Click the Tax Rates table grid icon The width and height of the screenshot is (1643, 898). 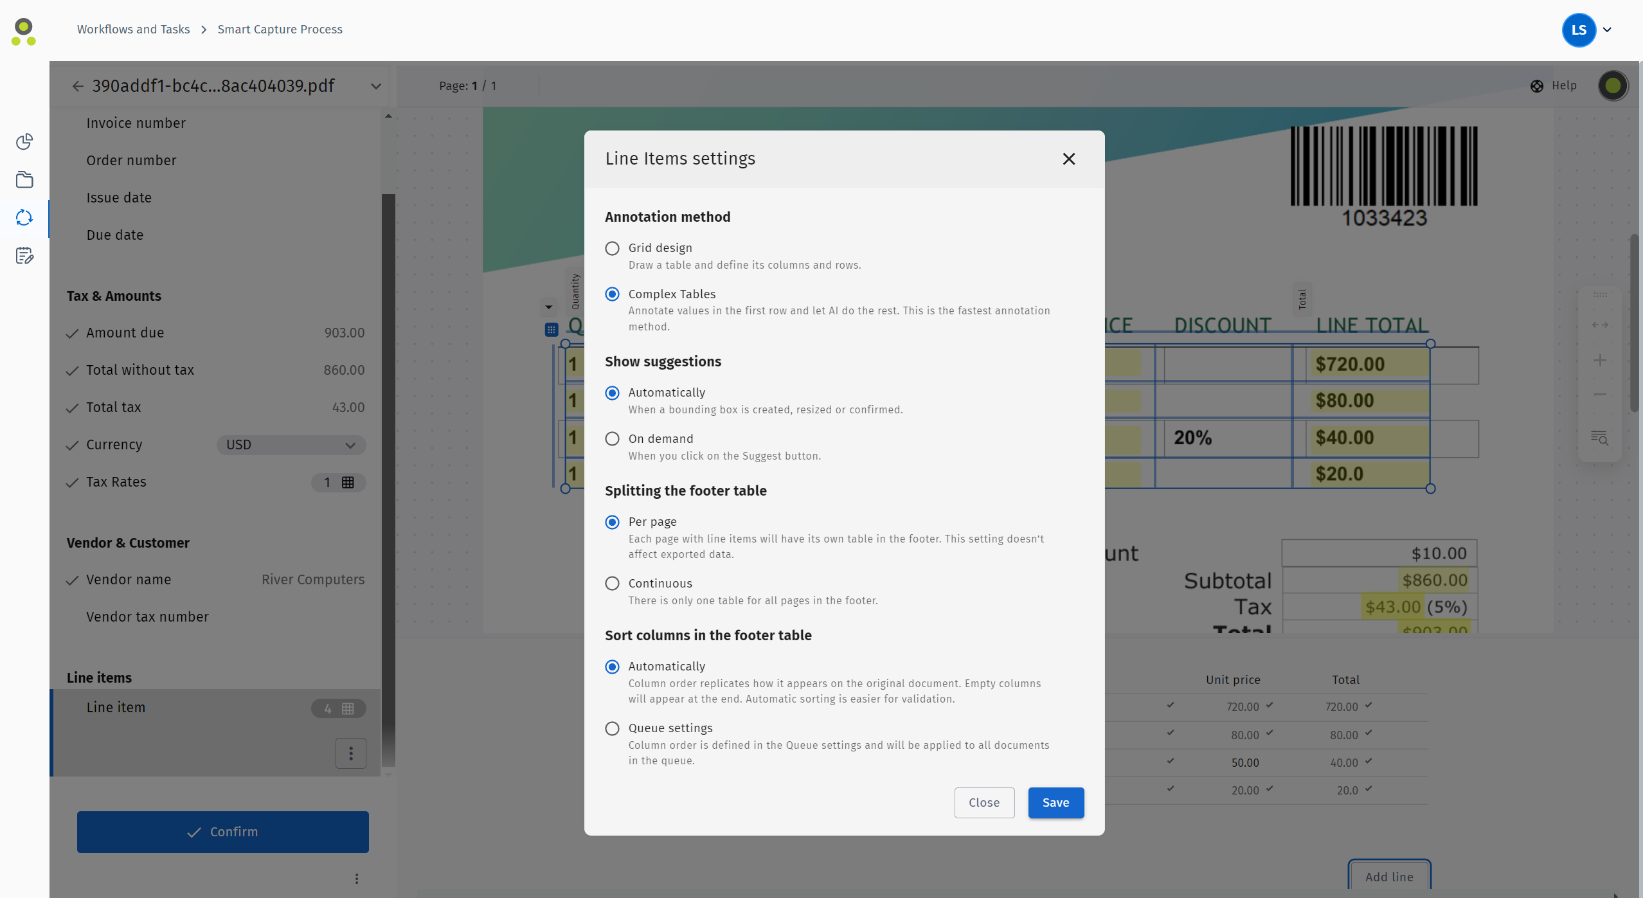coord(348,483)
